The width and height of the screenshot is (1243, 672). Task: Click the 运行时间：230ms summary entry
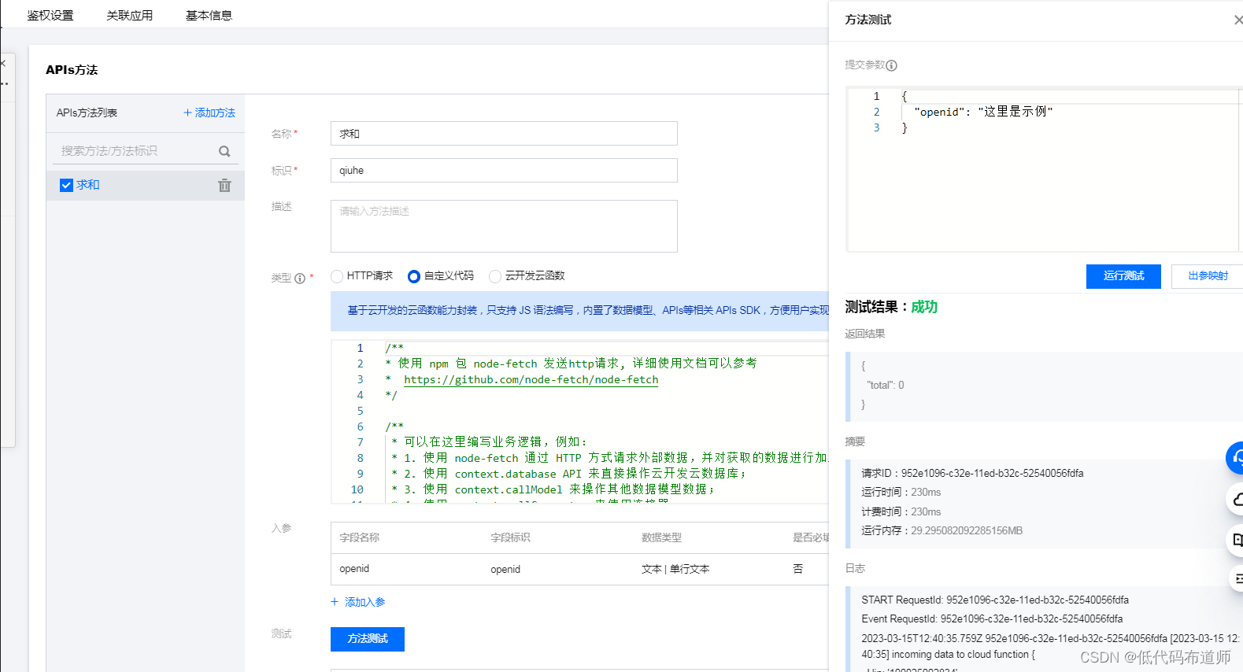[x=901, y=493]
